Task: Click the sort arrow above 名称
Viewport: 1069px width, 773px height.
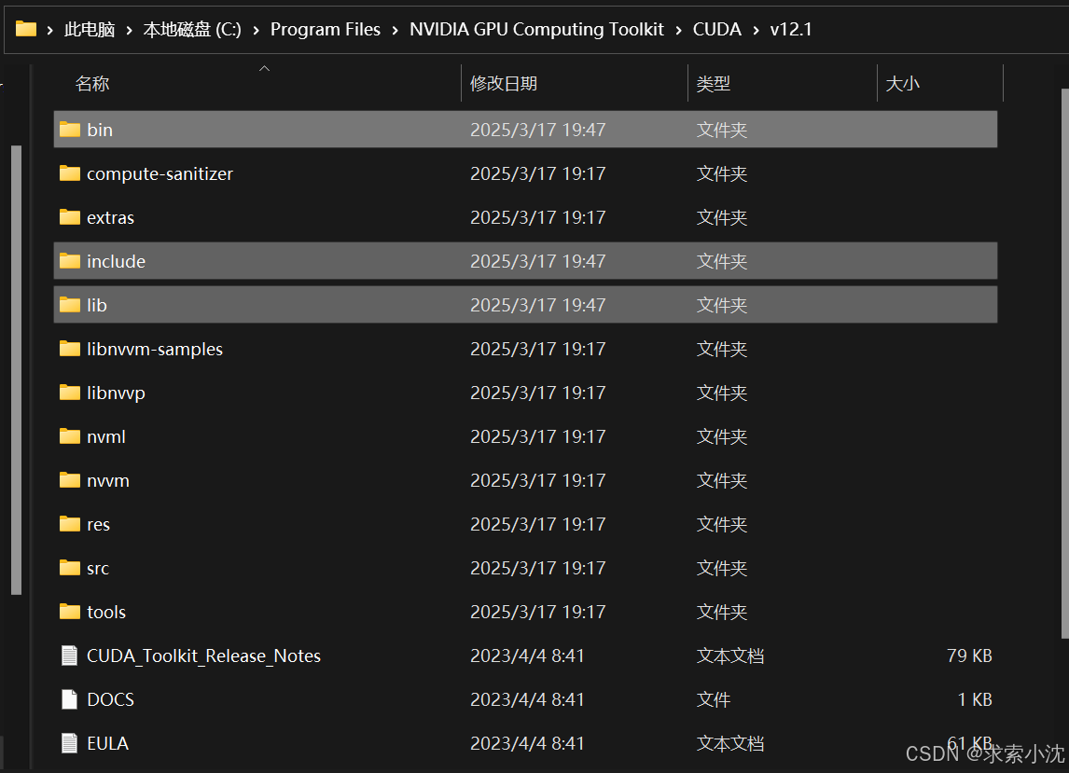Action: pos(265,68)
